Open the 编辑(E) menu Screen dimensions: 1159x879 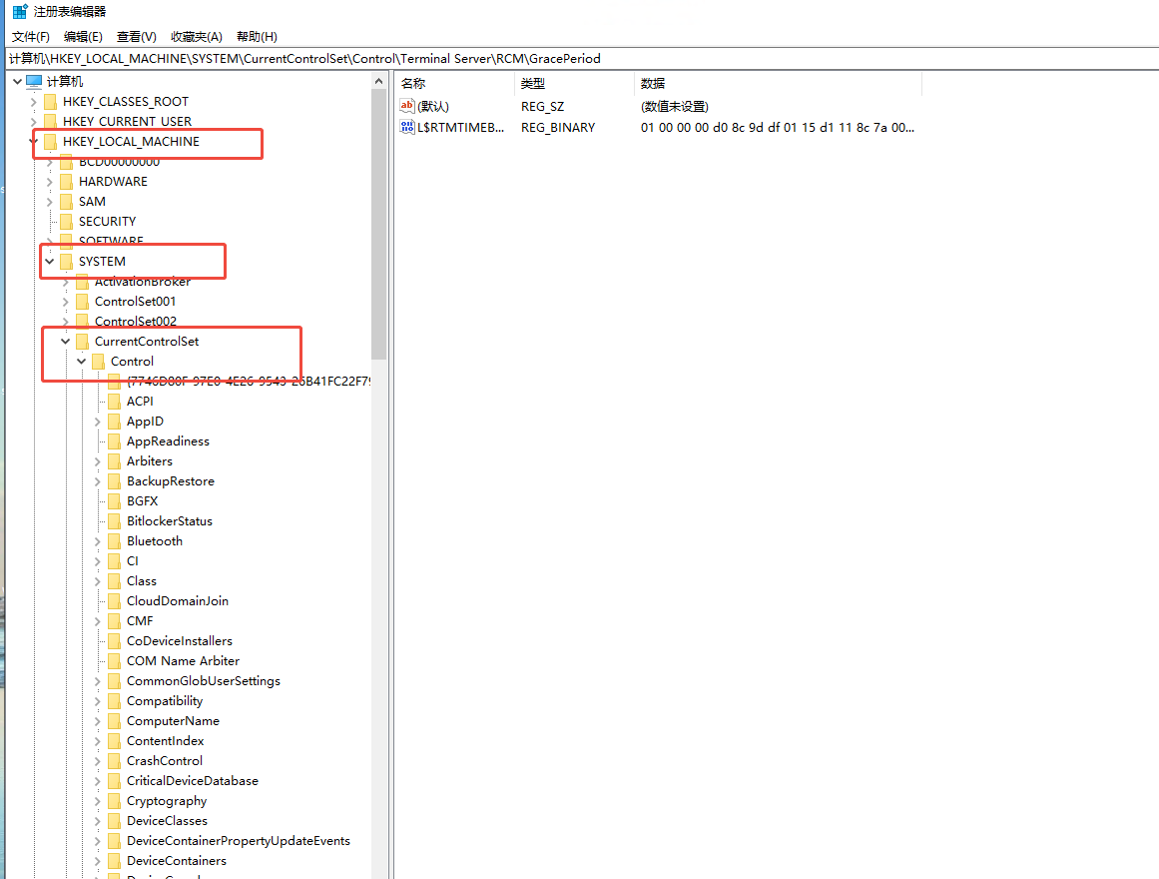tap(83, 36)
